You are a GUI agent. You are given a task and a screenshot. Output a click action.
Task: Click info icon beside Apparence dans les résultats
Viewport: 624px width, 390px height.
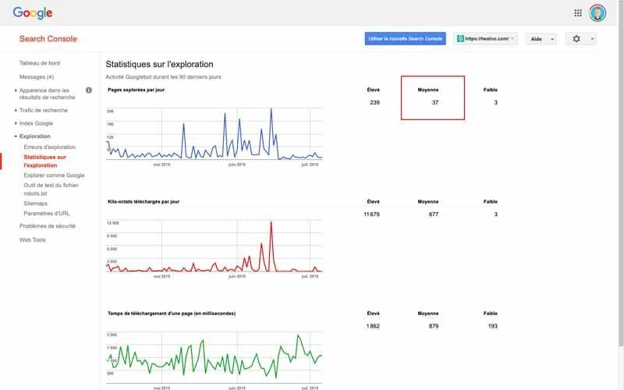pyautogui.click(x=89, y=90)
